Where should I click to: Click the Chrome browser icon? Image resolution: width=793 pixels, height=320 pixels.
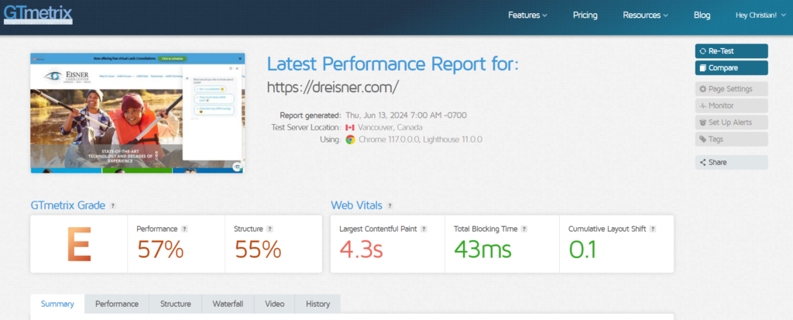350,139
